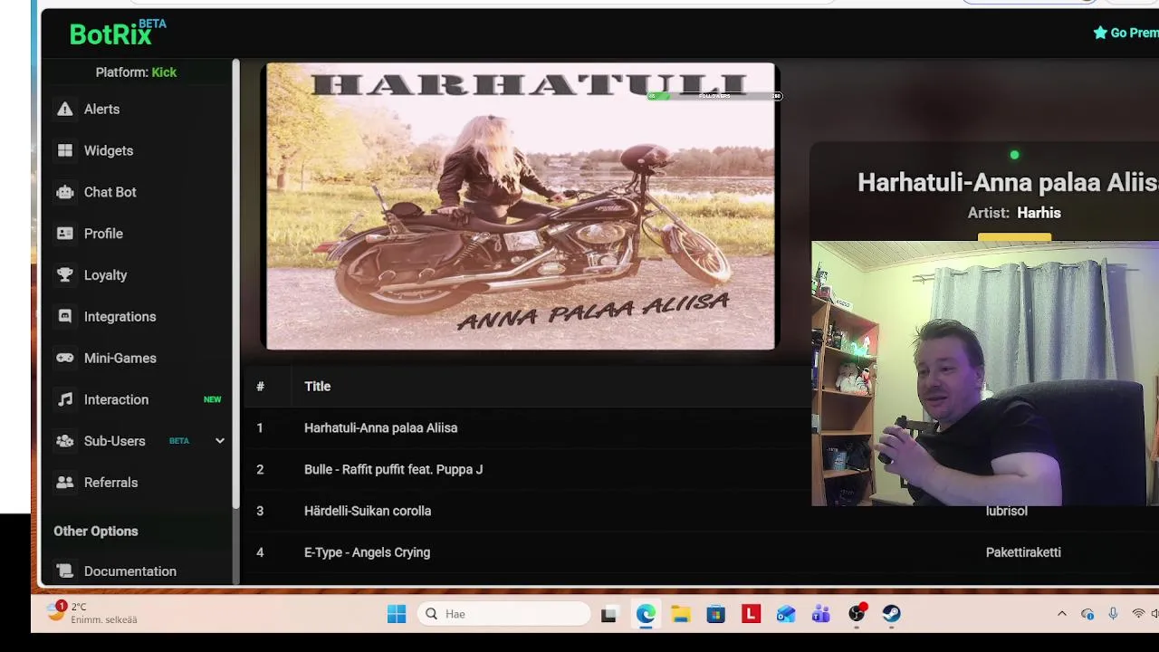Image resolution: width=1159 pixels, height=652 pixels.
Task: Open the weather widget showing 2°C
Action: click(x=92, y=613)
